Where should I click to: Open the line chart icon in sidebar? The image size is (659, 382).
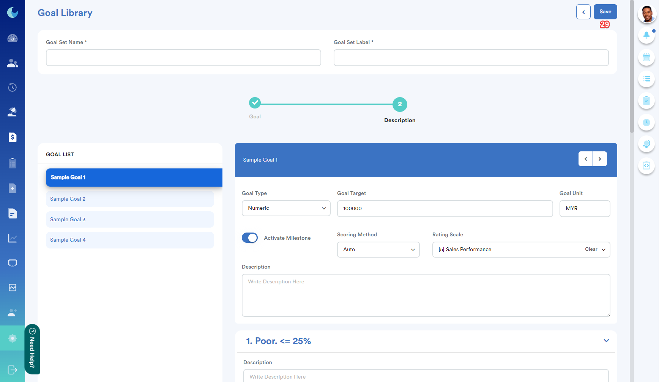(13, 238)
